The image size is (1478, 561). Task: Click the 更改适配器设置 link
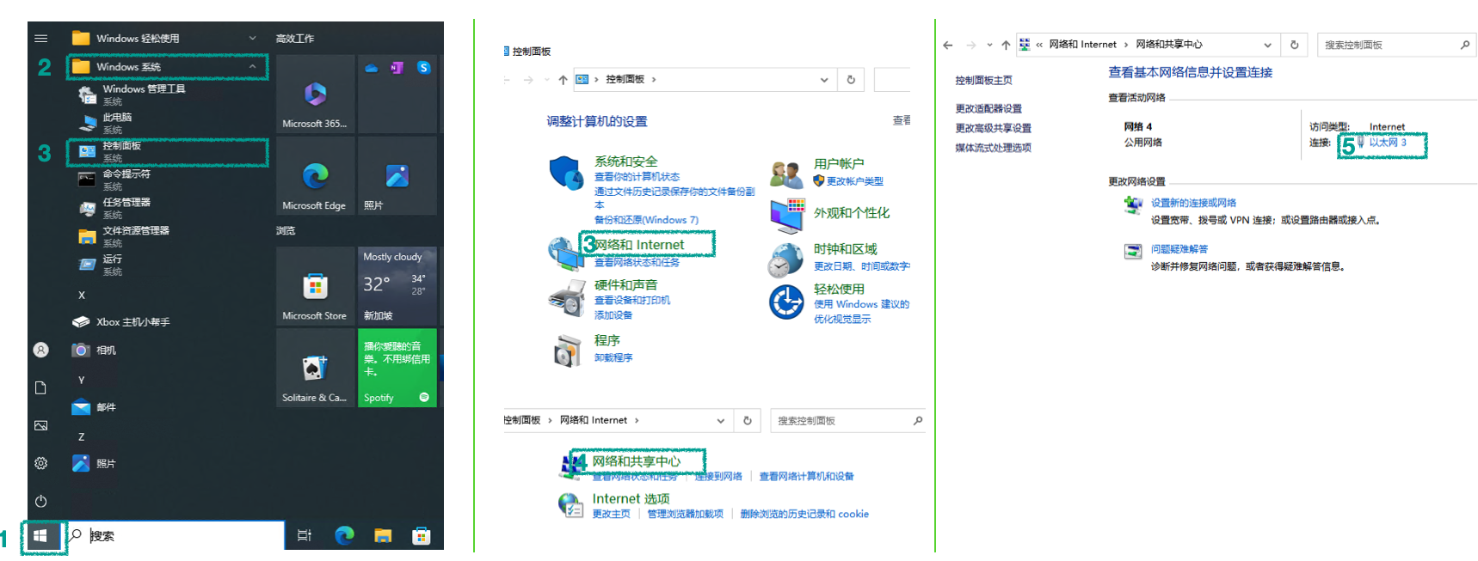(988, 109)
